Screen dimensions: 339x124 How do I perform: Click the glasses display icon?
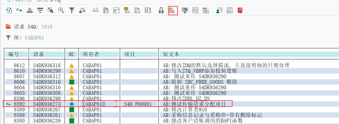[x=95, y=10]
